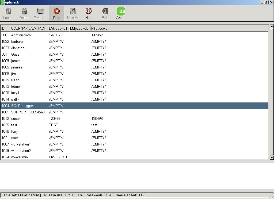Open the Tables toolbar icon

pos(40,11)
